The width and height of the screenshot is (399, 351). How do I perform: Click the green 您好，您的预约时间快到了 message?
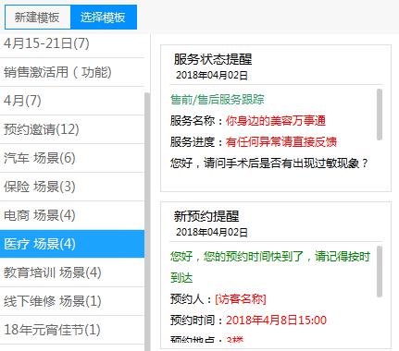coord(270,267)
